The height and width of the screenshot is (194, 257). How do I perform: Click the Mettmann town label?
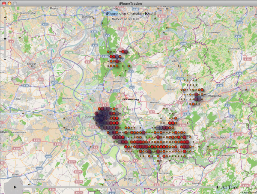154,102
